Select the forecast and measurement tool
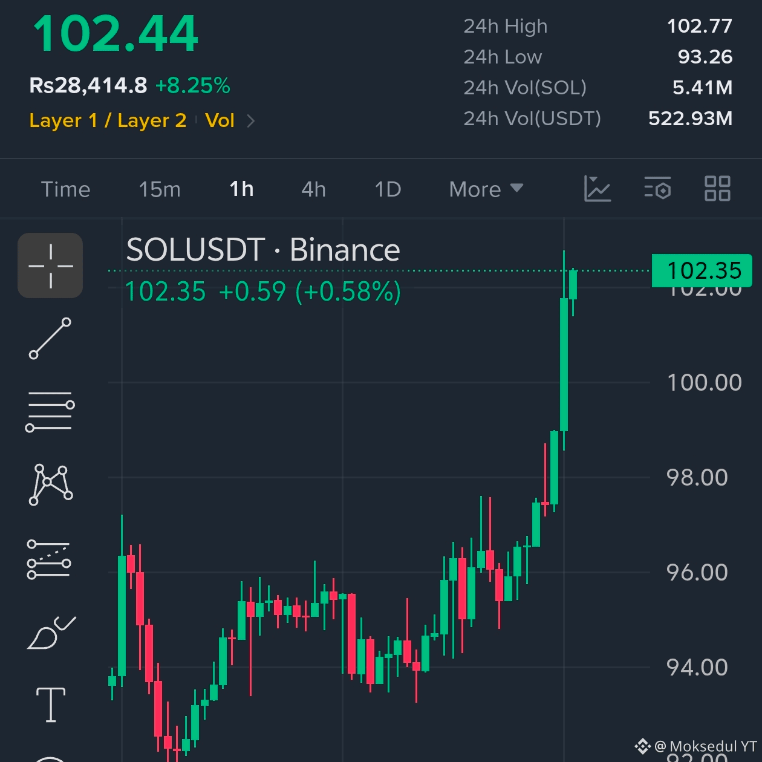Viewport: 762px width, 762px height. (x=50, y=559)
